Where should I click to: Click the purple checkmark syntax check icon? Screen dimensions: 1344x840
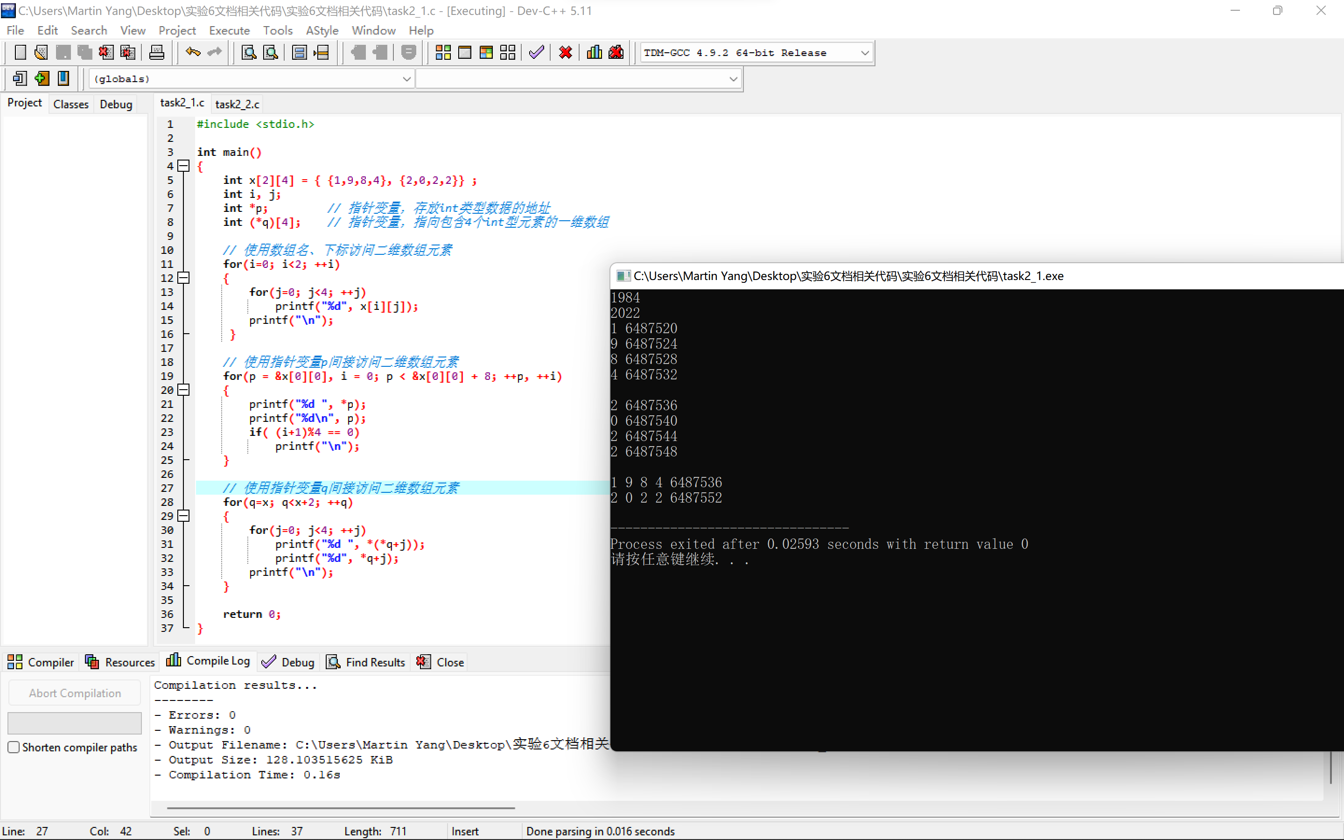(537, 53)
